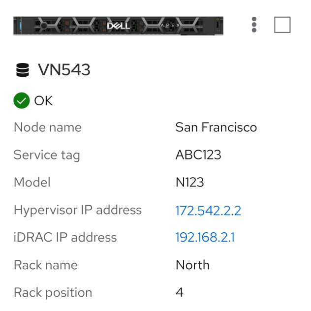Click the OK status text
The width and height of the screenshot is (311, 311).
tap(43, 101)
